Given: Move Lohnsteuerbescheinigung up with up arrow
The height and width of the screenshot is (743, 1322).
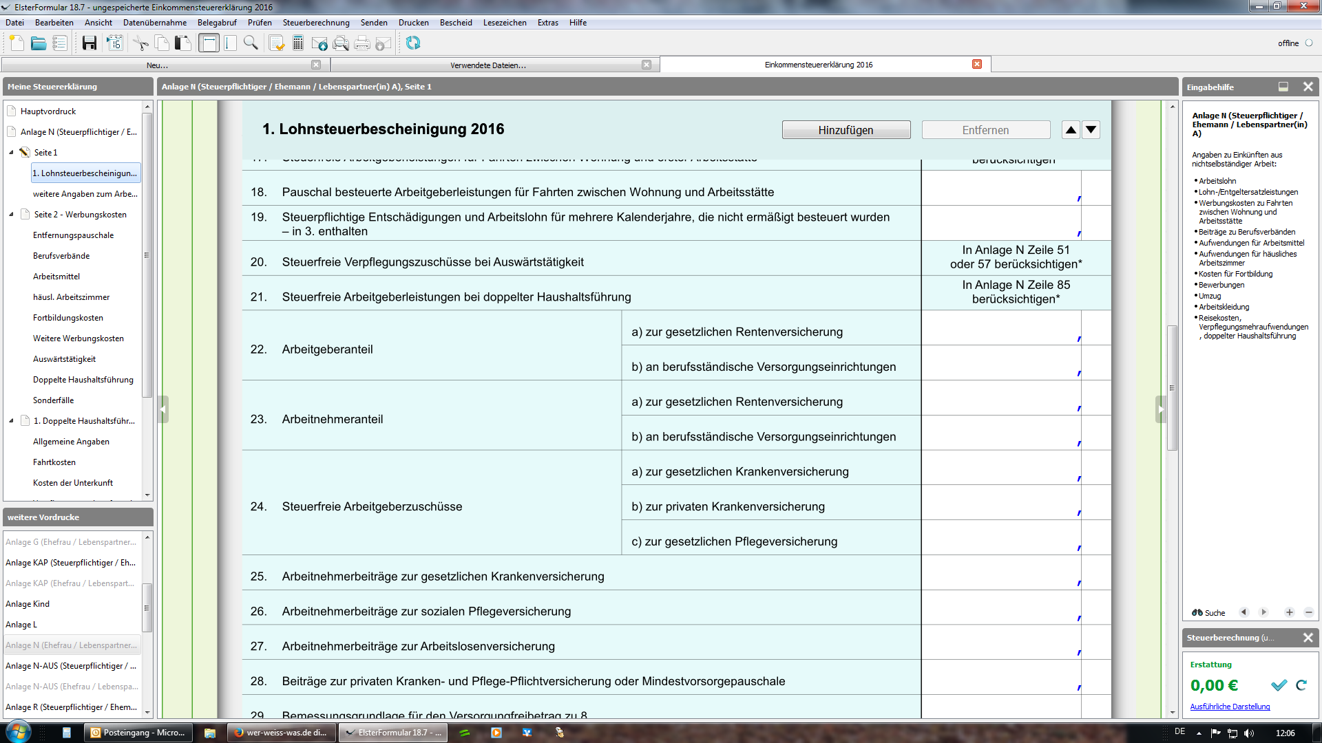Looking at the screenshot, I should click(x=1071, y=130).
